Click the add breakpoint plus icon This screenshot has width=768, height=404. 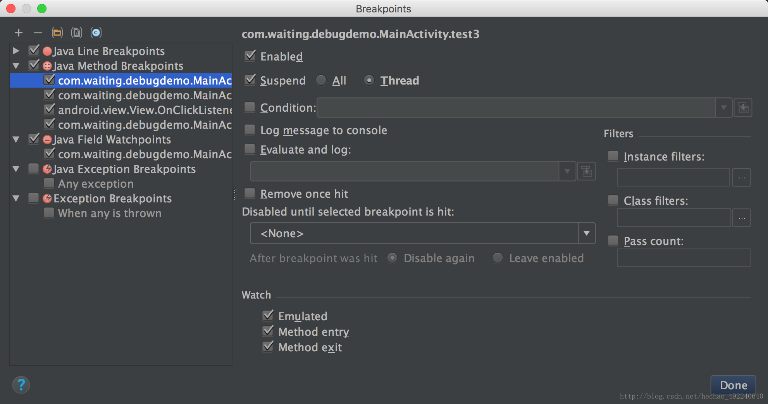click(x=18, y=33)
